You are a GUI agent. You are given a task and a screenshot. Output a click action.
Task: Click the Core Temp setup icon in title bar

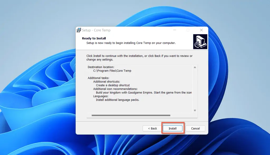79,30
